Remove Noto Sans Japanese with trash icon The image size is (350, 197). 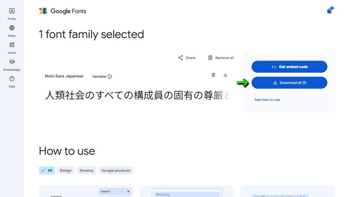[x=213, y=75]
